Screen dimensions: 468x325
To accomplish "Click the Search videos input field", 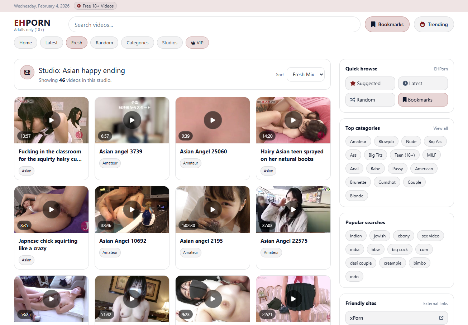I will click(214, 24).
